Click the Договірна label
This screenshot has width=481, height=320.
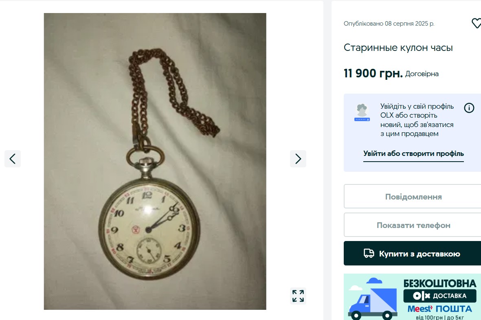coord(422,74)
